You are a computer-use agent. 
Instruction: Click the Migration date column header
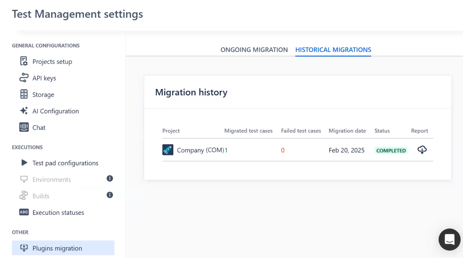point(347,131)
